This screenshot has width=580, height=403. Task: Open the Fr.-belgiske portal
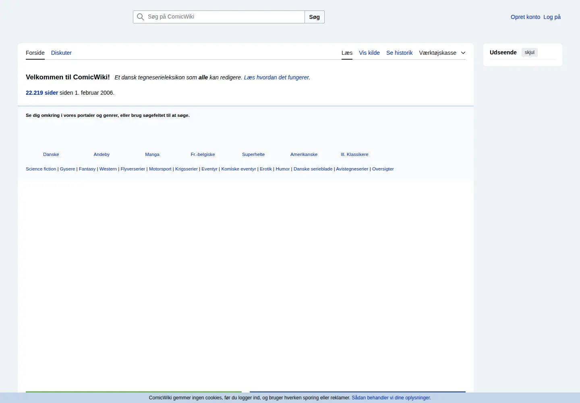[x=203, y=154]
